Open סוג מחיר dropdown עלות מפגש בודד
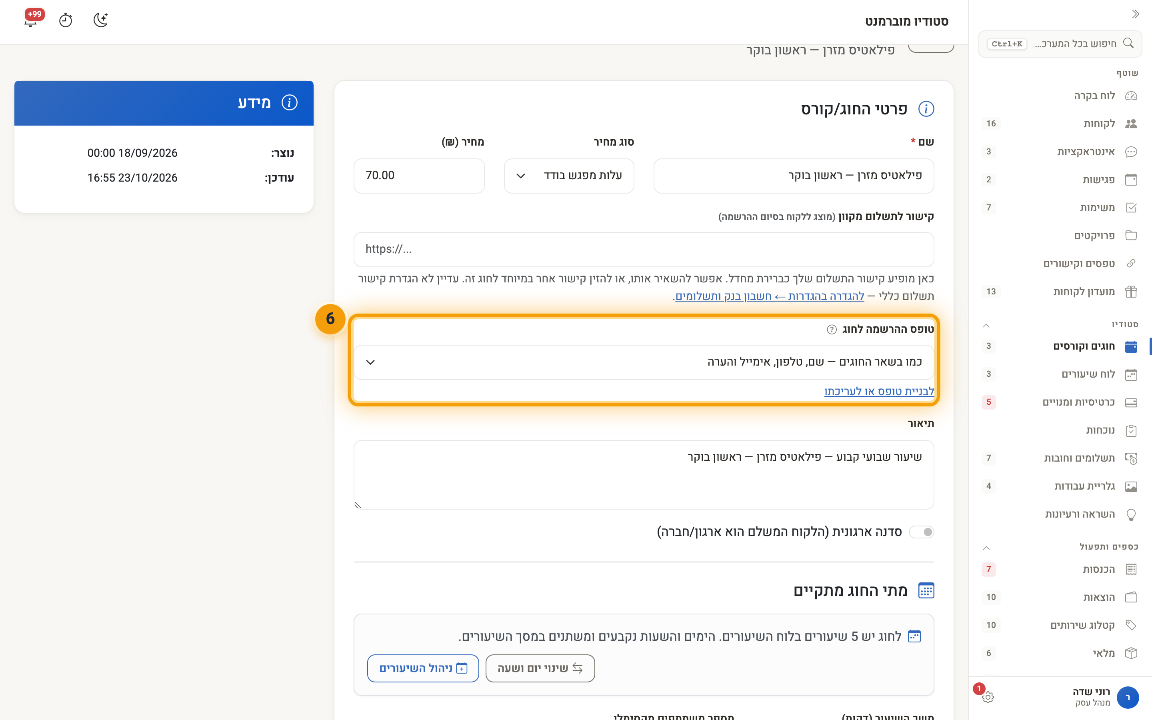Screen dimensions: 1152x720 (x=569, y=176)
